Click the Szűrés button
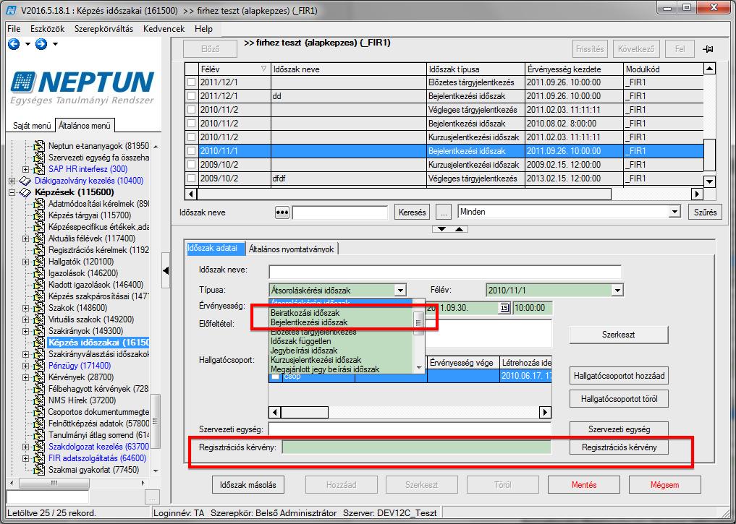The width and height of the screenshot is (736, 524). 705,212
